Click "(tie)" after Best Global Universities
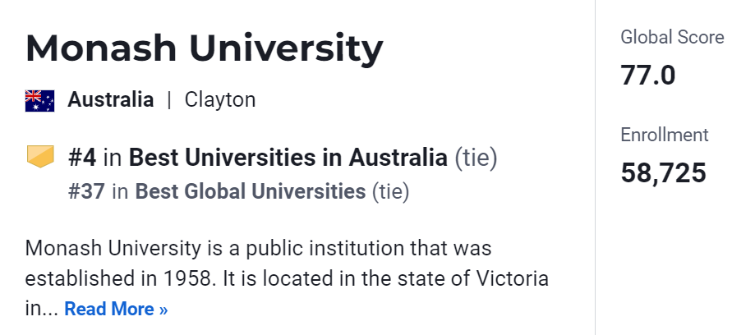 (390, 191)
